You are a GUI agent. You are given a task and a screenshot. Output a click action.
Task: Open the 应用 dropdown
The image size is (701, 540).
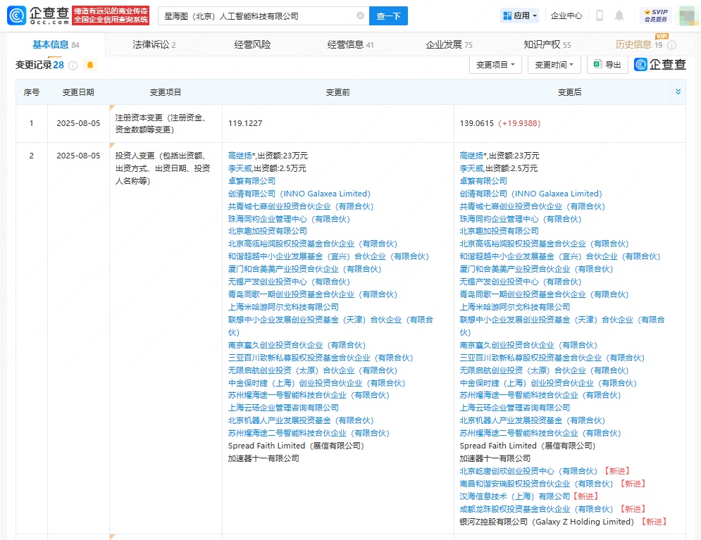(x=519, y=15)
